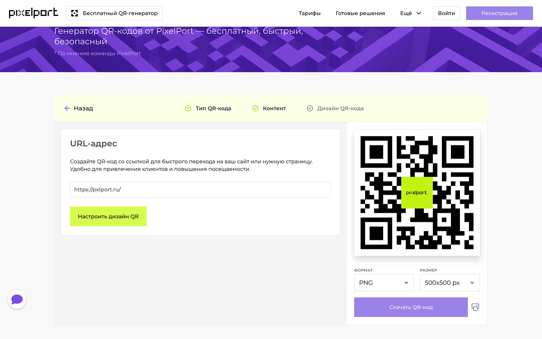
Task: Click the print icon next to download
Action: pos(475,307)
